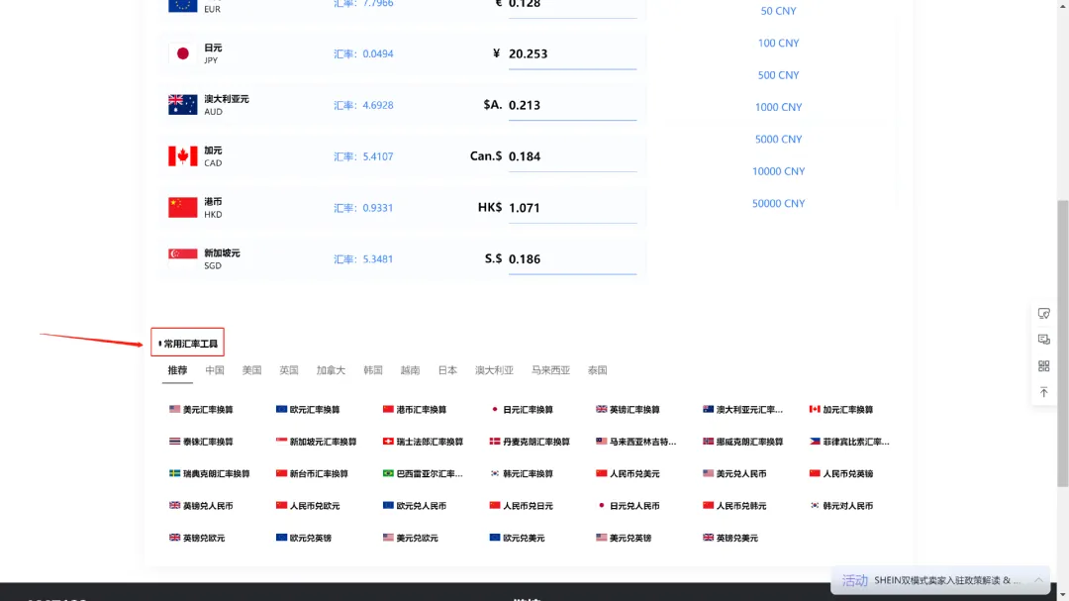1069x601 pixels.
Task: Open the 韩元对人民币 link
Action: (x=841, y=506)
